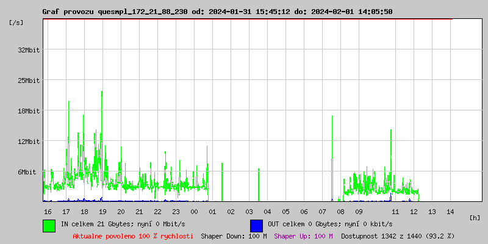Click the graph title text at top
The height and width of the screenshot is (244, 488).
(x=217, y=12)
